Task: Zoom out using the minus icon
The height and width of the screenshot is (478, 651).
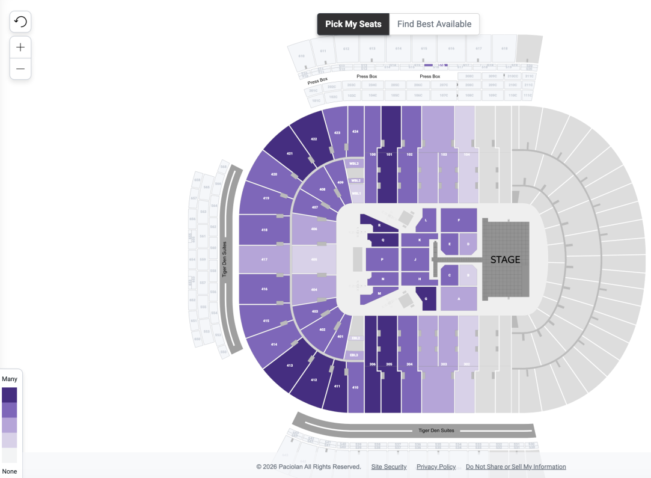Action: click(x=20, y=69)
